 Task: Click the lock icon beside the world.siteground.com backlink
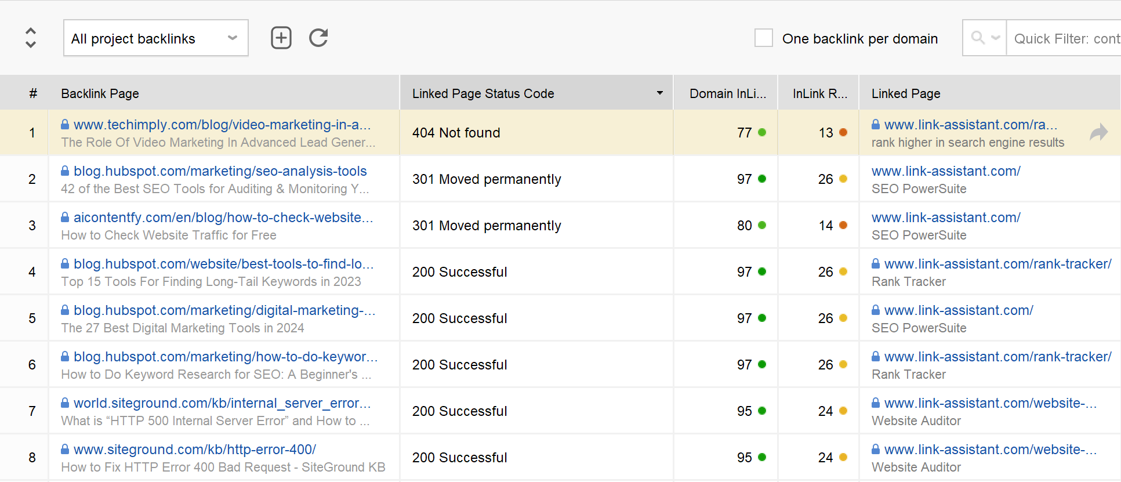click(x=65, y=403)
